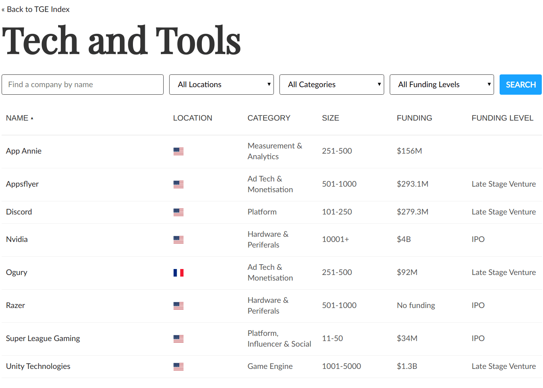Viewport: 543px width, 388px height.
Task: Click the 11-50 size value
Action: (x=332, y=339)
